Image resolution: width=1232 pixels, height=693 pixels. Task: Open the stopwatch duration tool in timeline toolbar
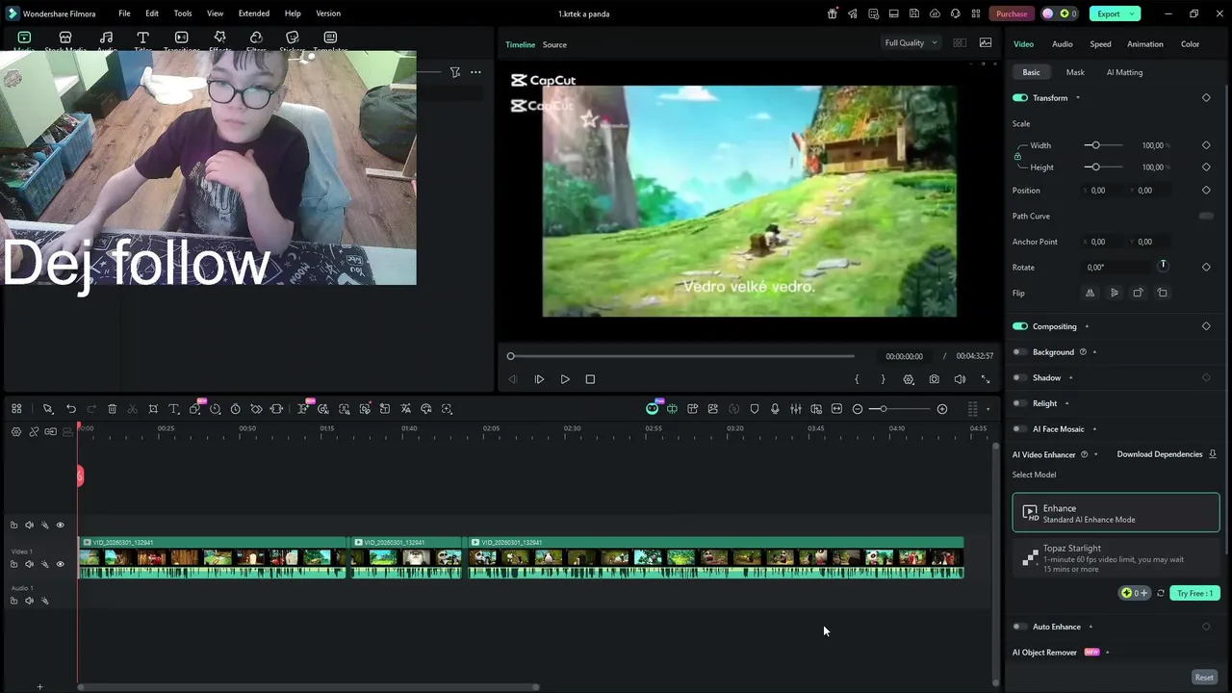[235, 409]
